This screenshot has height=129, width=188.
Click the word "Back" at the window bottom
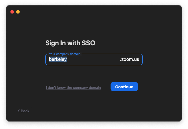point(25,111)
